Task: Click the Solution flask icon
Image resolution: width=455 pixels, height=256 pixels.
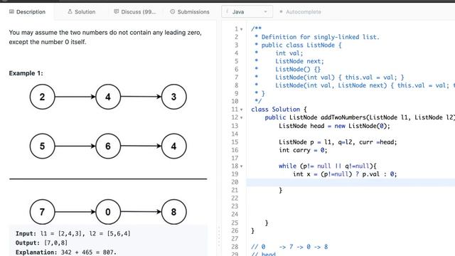Action: (x=70, y=11)
